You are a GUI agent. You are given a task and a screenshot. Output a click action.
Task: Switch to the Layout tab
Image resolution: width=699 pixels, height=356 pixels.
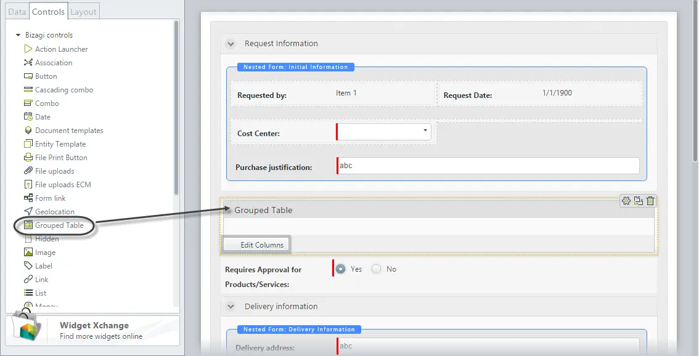point(83,12)
